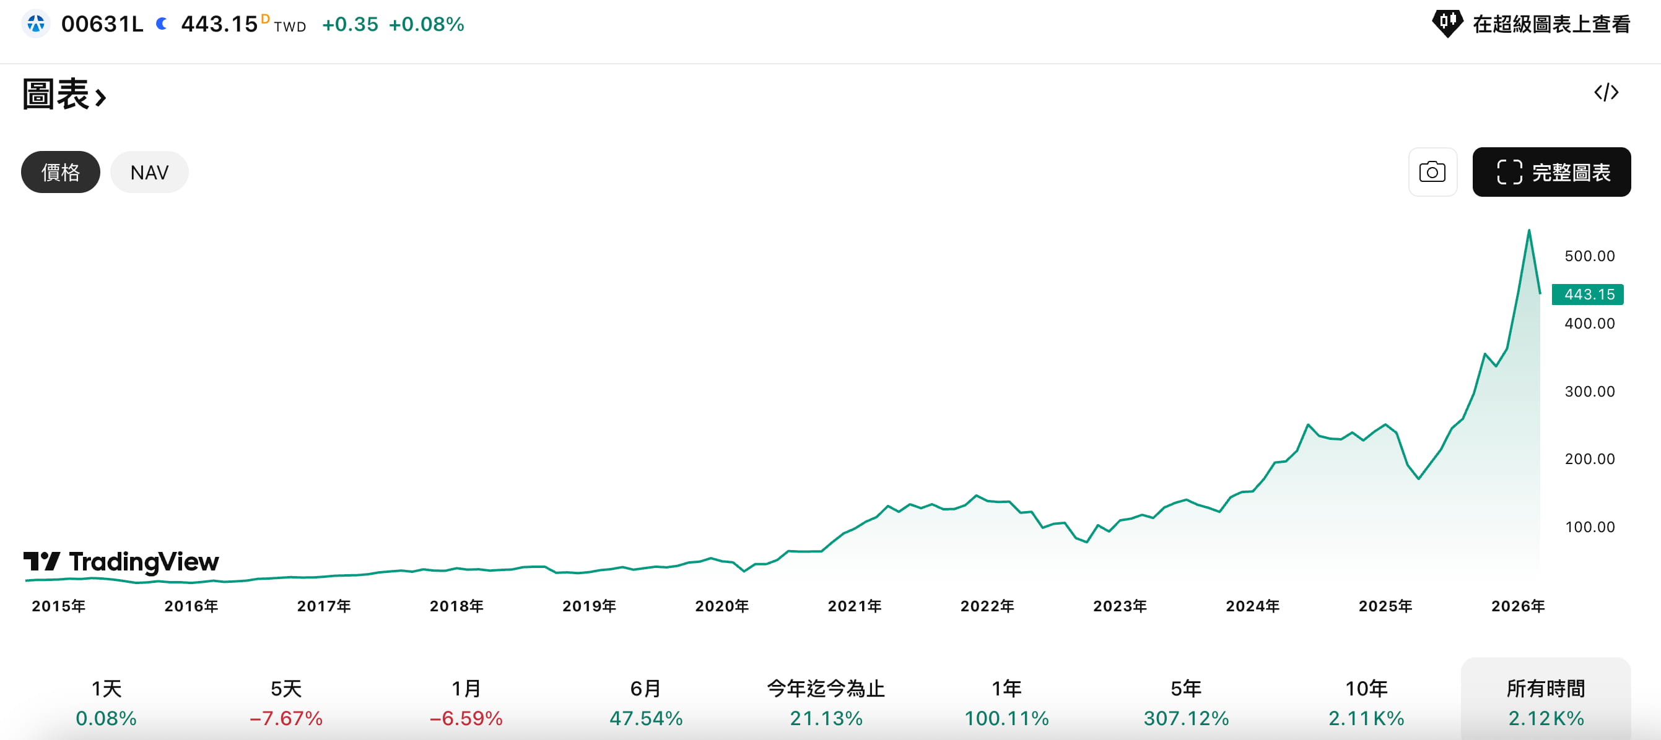The height and width of the screenshot is (740, 1661).
Task: Click the 2022年 axis label
Action: (x=987, y=606)
